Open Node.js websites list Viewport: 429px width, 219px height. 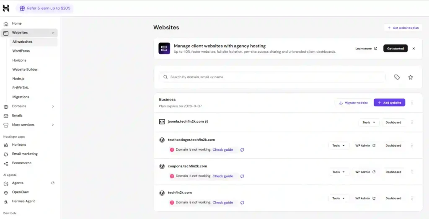[x=18, y=78]
